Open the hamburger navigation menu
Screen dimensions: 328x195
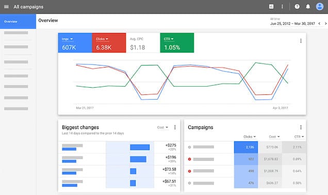point(6,7)
